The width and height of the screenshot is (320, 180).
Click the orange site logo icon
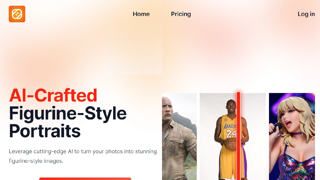(17, 14)
